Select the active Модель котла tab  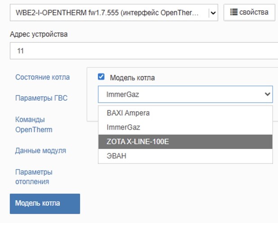[45, 204]
